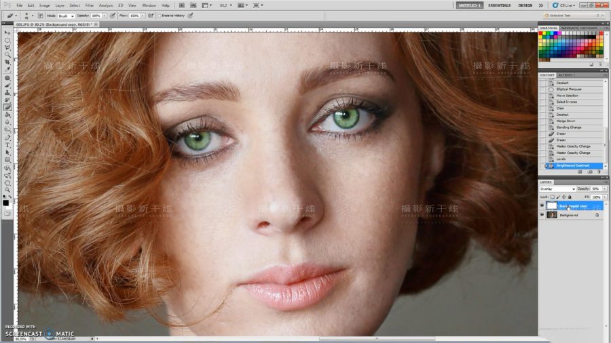Select the Blur tool

coord(7,122)
